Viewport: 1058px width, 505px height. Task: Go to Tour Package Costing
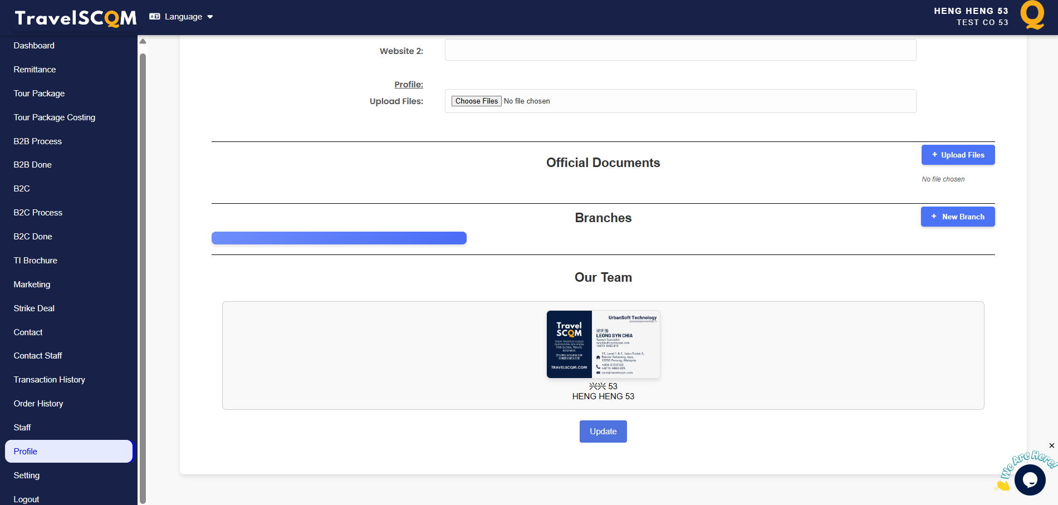[55, 117]
